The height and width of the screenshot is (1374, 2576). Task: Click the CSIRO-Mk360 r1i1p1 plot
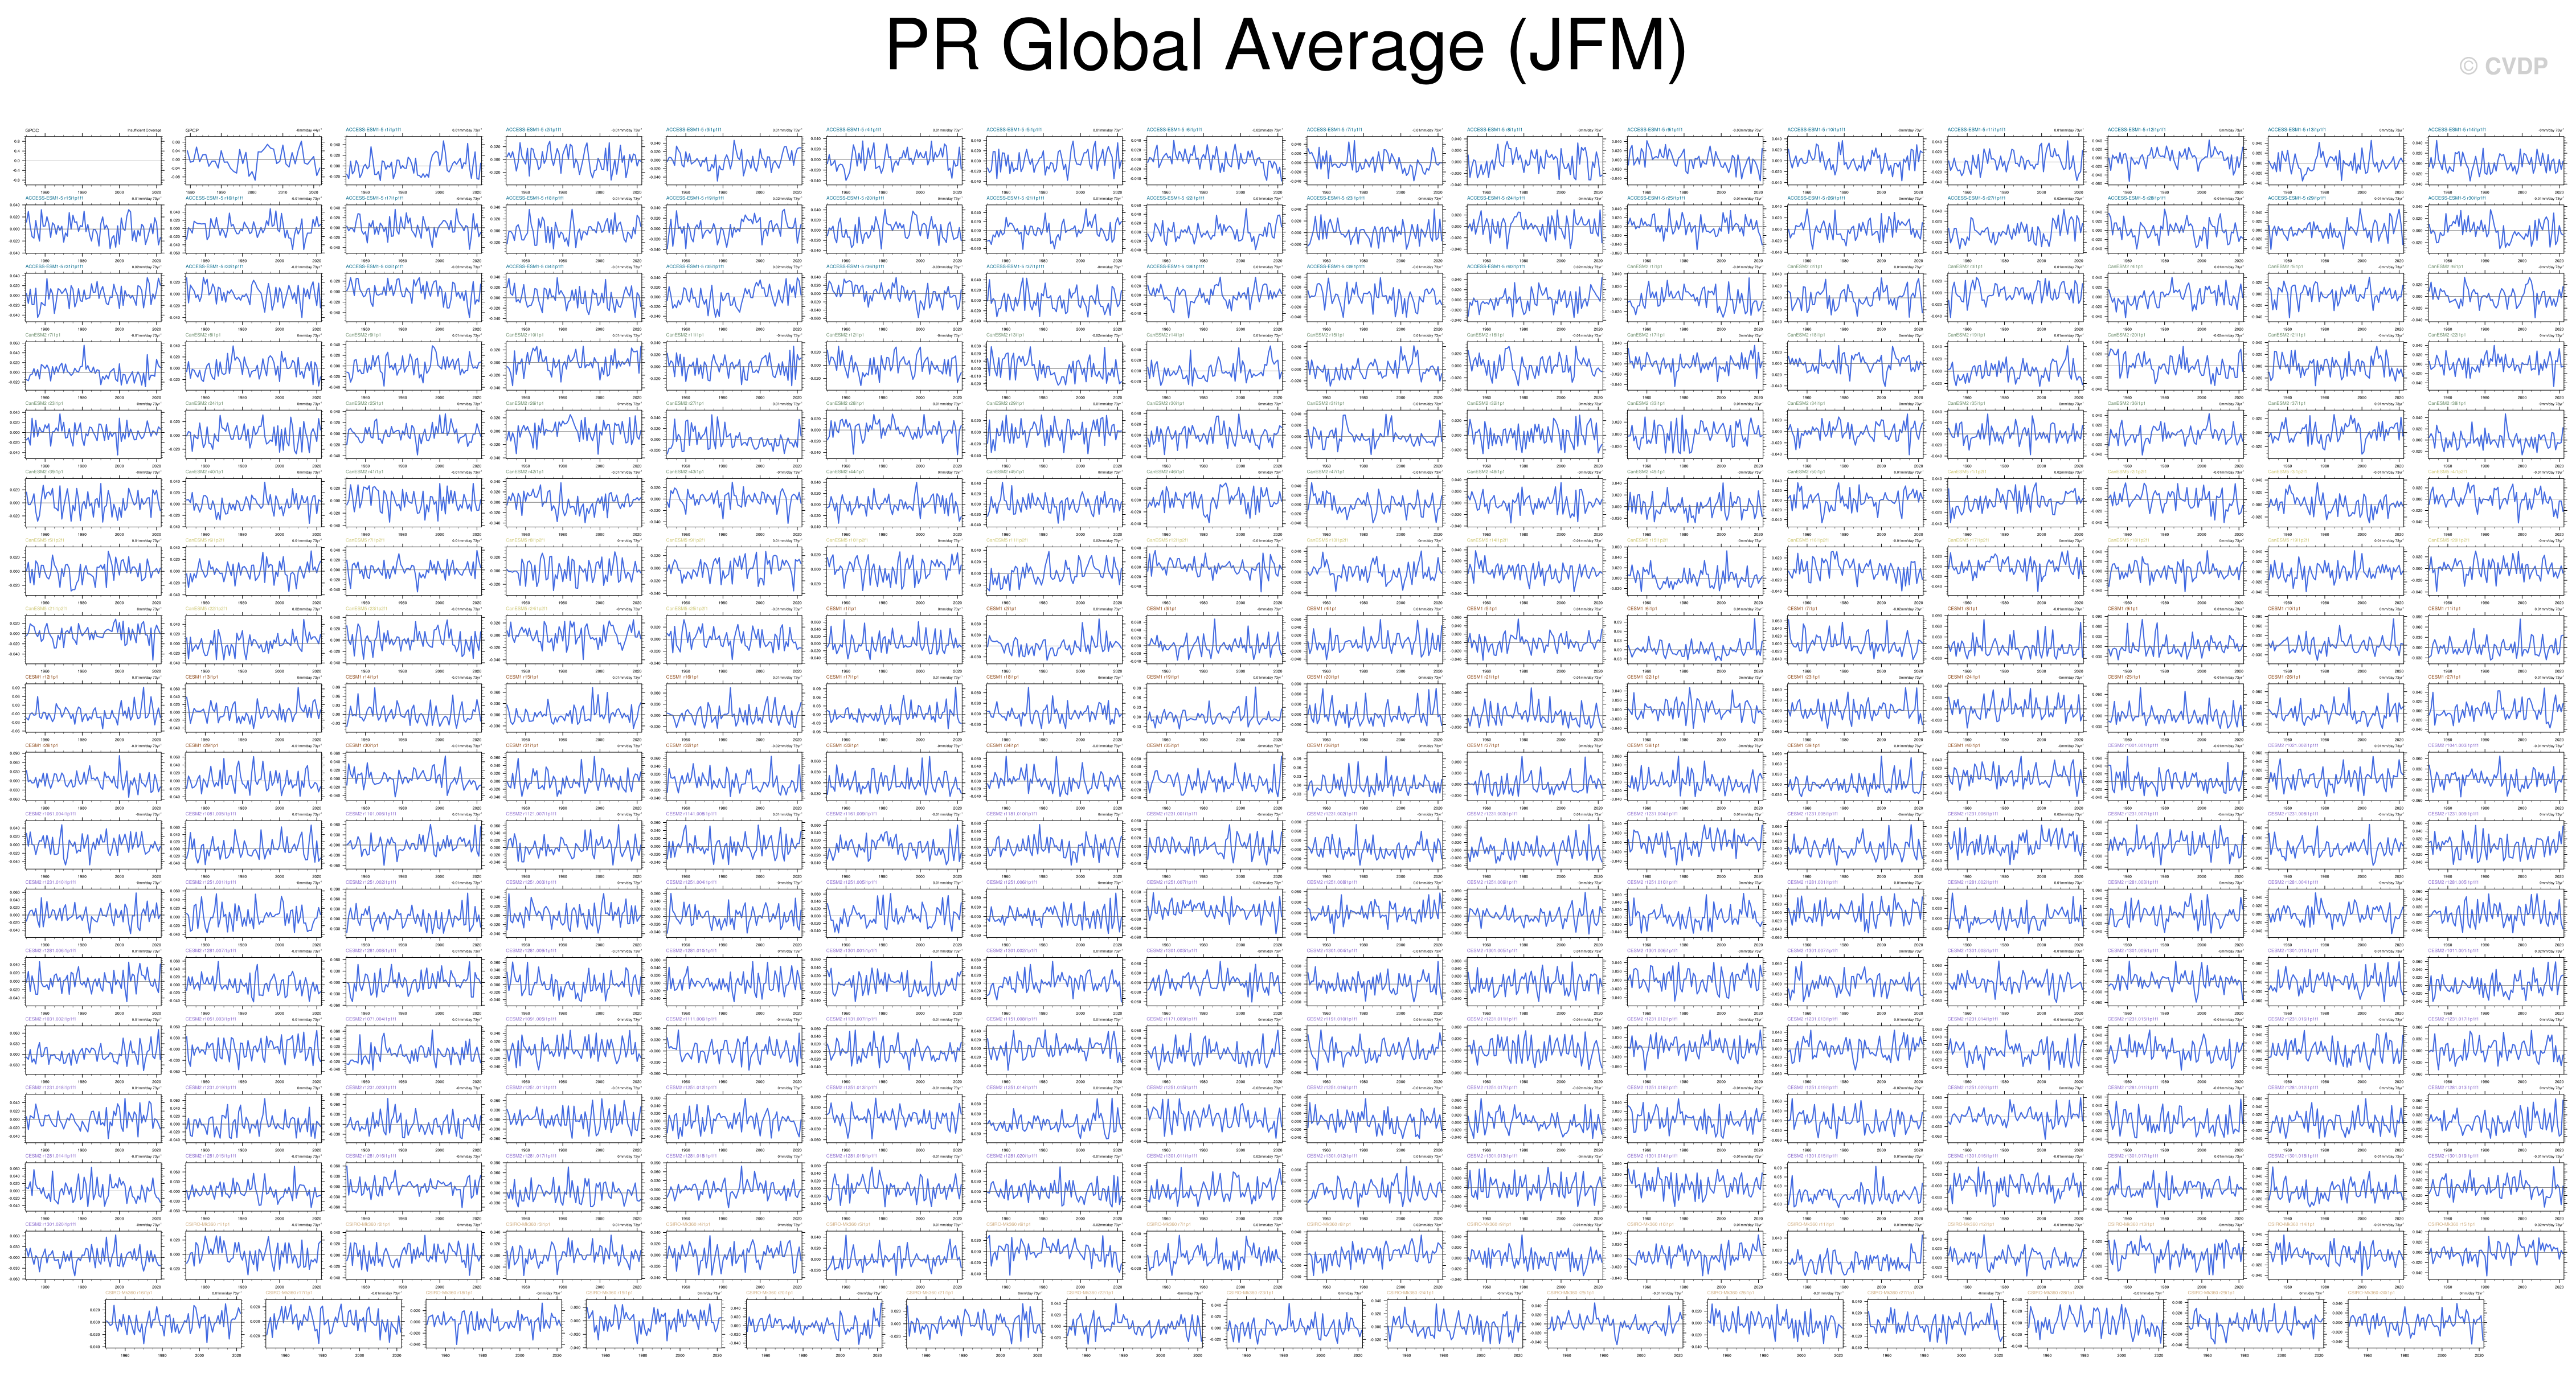click(x=253, y=1255)
